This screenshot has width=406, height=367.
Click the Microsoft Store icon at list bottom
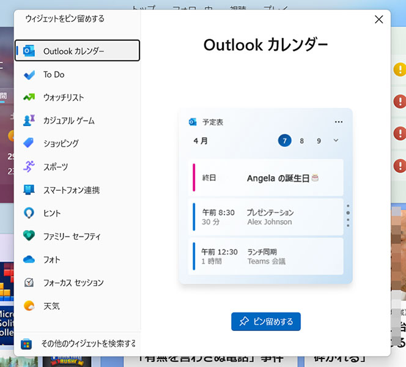click(x=26, y=344)
